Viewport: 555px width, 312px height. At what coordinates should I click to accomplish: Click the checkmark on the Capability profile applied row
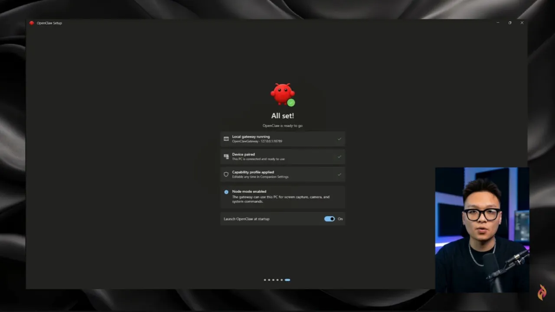click(x=340, y=174)
